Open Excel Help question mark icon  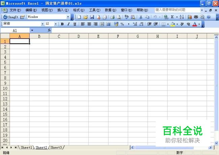pos(209,17)
